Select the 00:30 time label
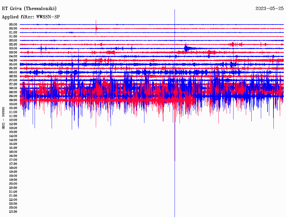 (x=13, y=28)
